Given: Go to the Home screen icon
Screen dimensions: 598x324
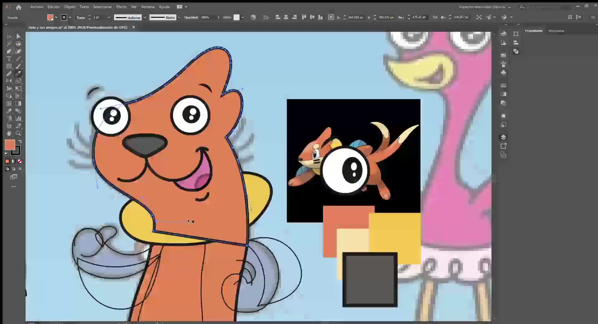Looking at the screenshot, I should click(19, 7).
